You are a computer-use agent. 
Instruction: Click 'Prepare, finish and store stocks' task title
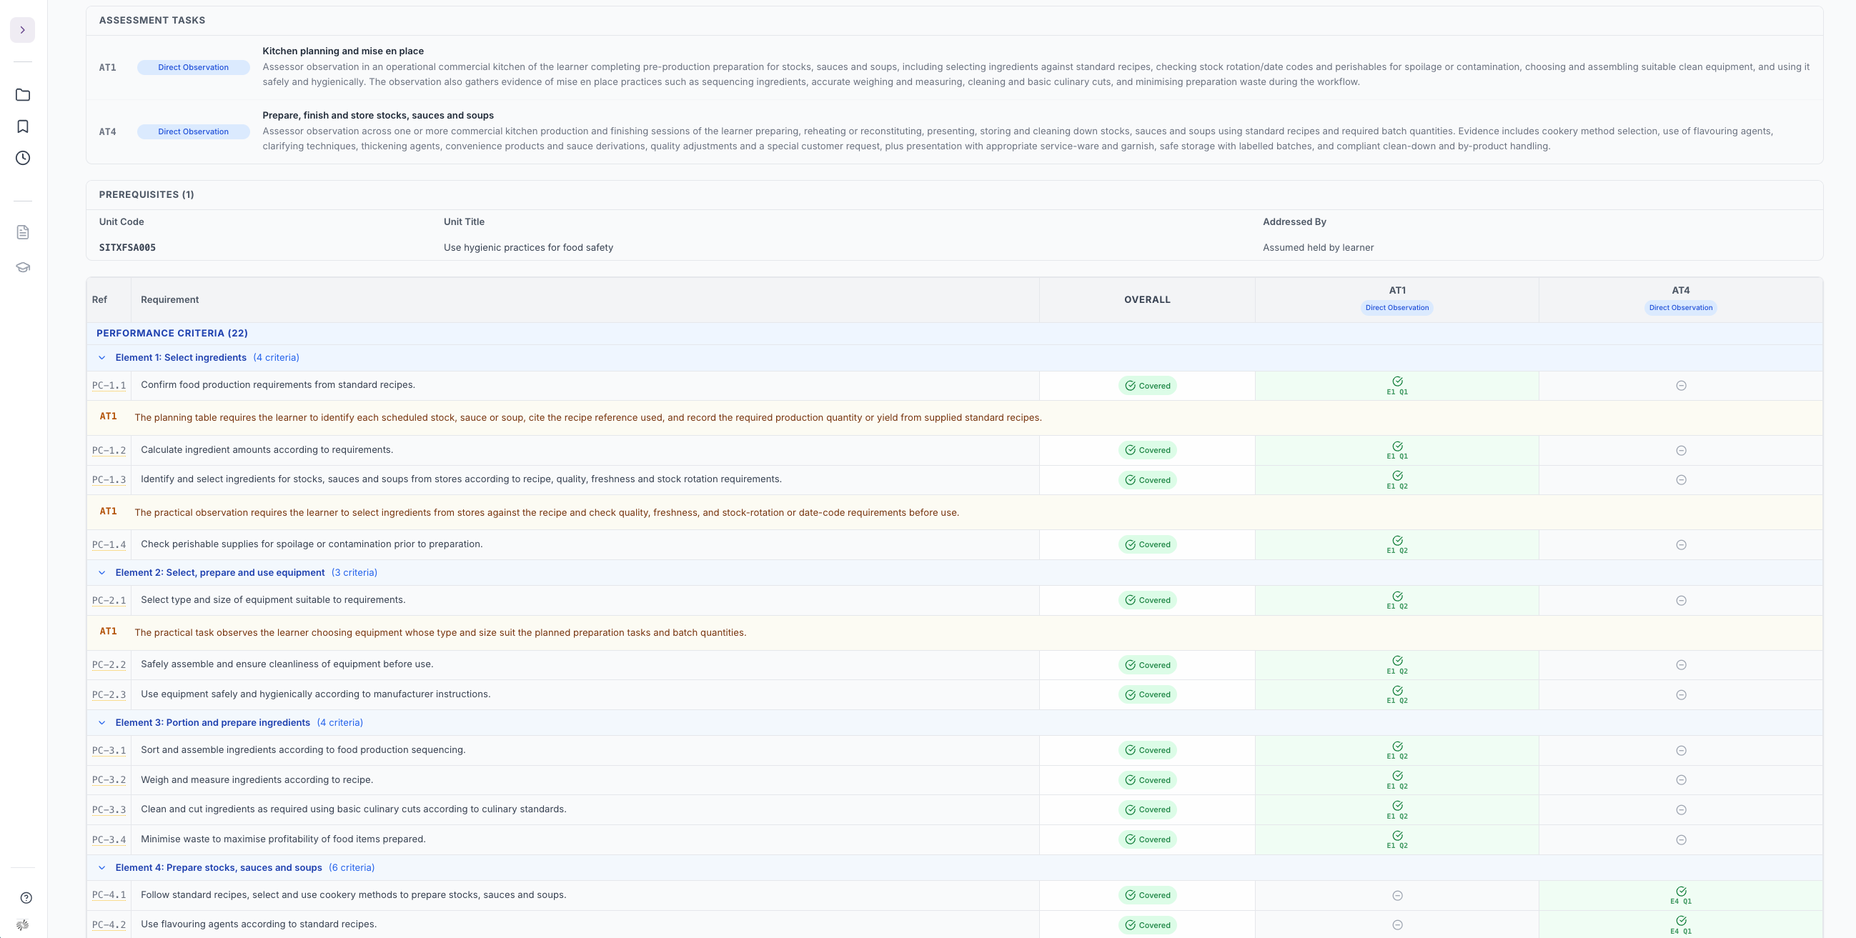coord(378,115)
